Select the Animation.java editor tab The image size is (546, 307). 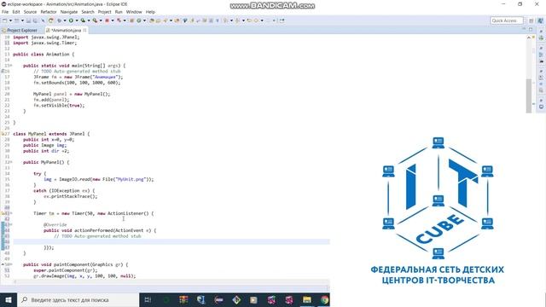[66, 31]
